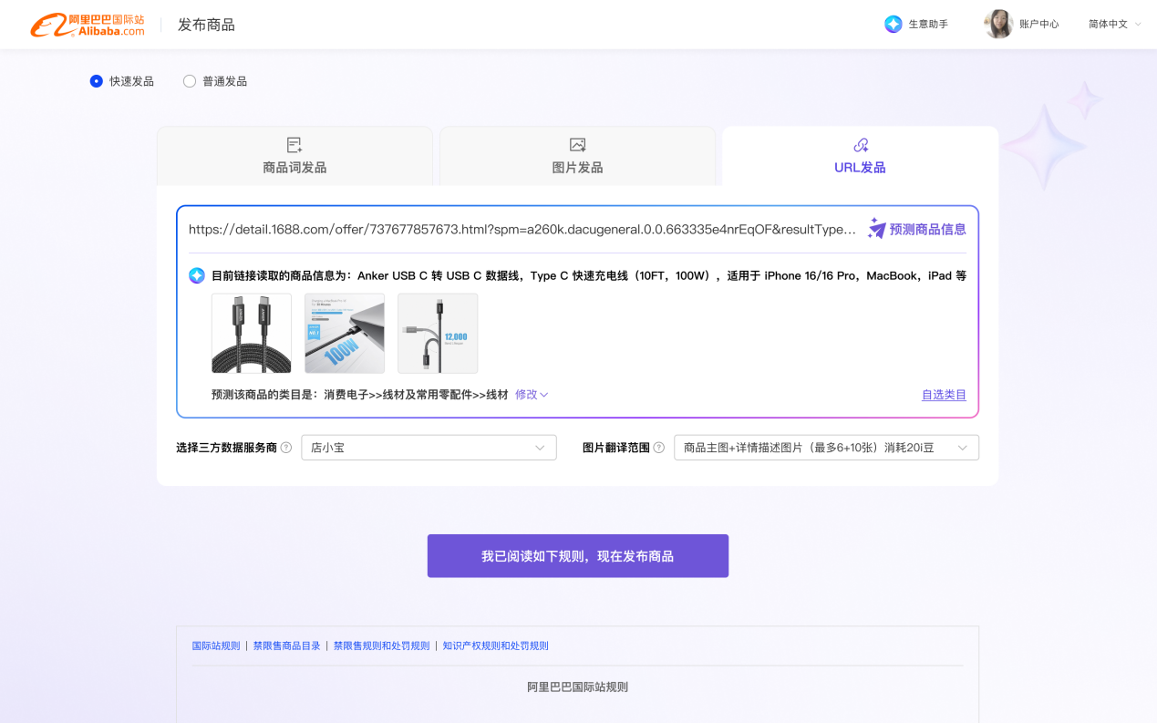Click the 生意助手 text link
The image size is (1157, 723).
point(928,25)
